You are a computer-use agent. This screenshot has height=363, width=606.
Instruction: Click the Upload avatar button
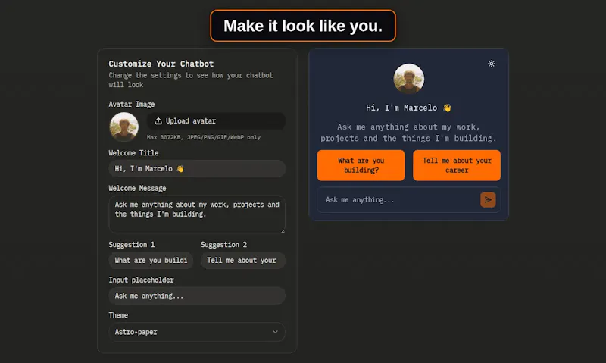tap(216, 121)
